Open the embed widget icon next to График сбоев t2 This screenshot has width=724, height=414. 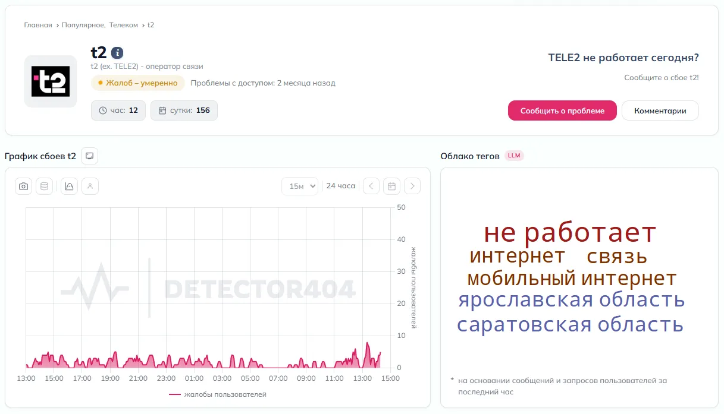click(x=89, y=156)
